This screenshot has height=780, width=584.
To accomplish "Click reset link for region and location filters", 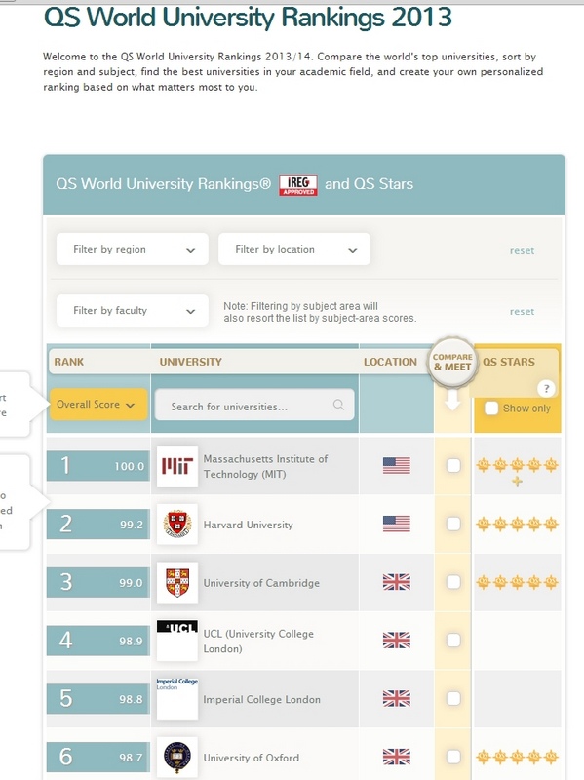I will point(522,250).
